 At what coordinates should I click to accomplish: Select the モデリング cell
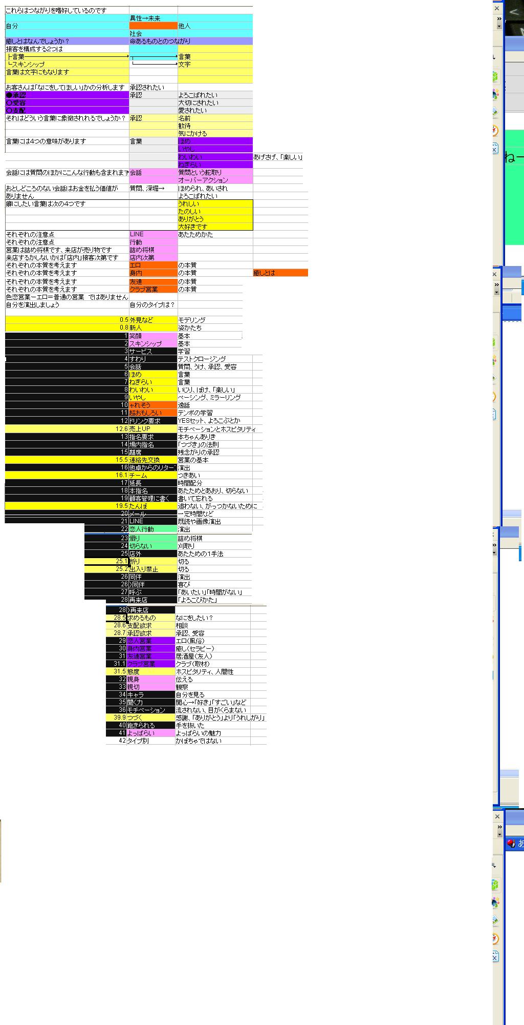click(x=210, y=319)
